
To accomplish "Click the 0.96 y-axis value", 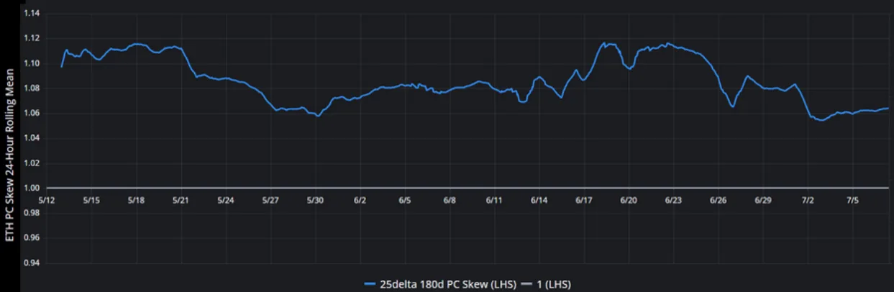I will coord(32,238).
